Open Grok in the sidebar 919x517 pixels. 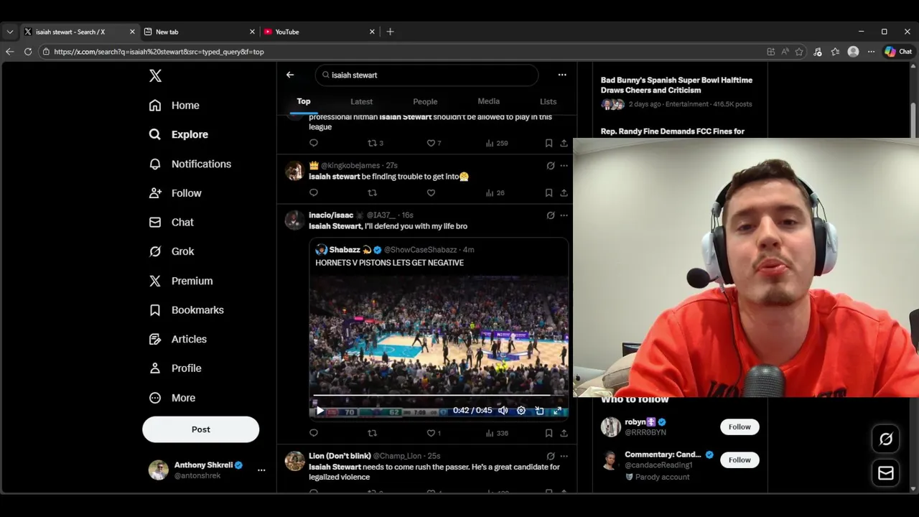[171, 251]
